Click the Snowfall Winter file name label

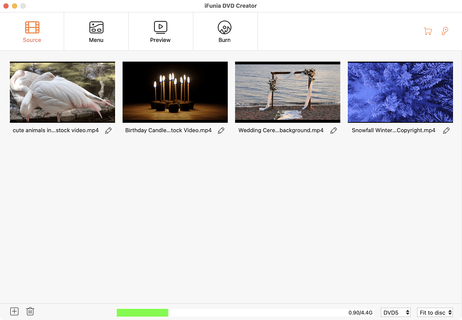[x=394, y=130]
